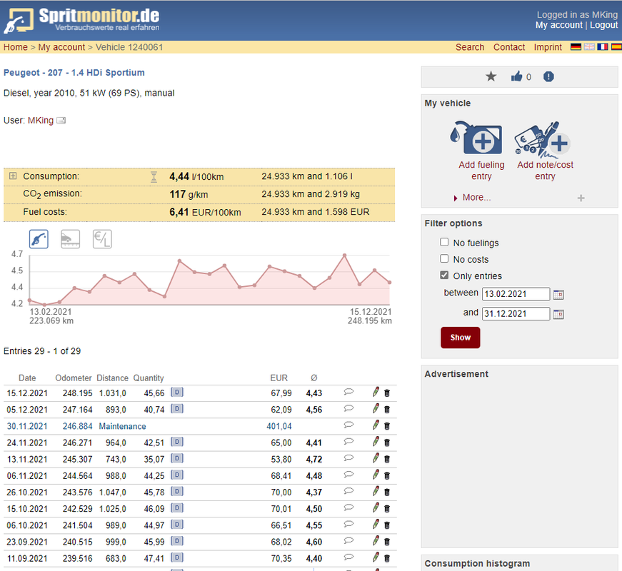Click the report exclamation icon
This screenshot has height=571, width=622.
pos(548,76)
